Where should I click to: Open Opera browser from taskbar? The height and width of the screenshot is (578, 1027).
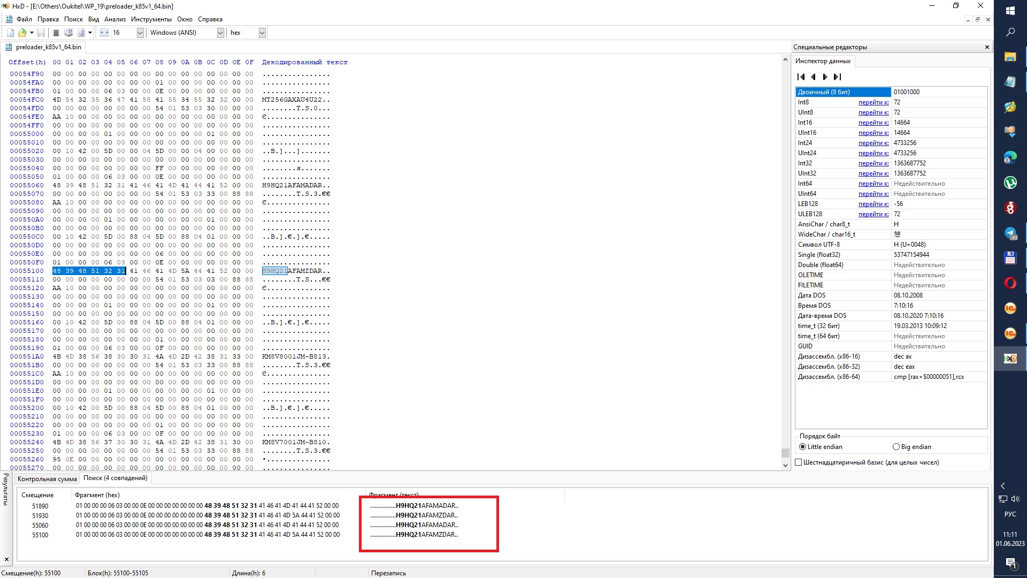(x=1010, y=283)
